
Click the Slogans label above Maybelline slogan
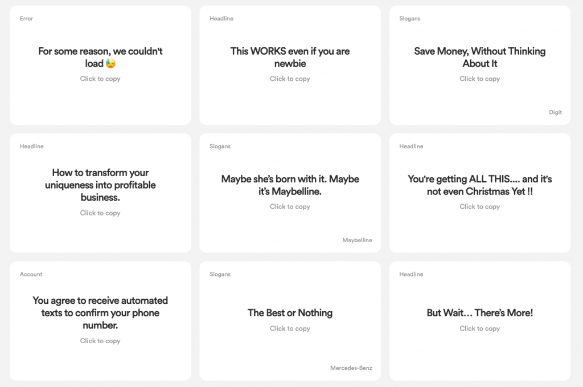tap(220, 146)
